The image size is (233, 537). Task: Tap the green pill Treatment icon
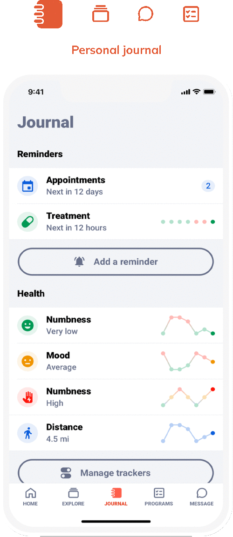[x=27, y=222]
